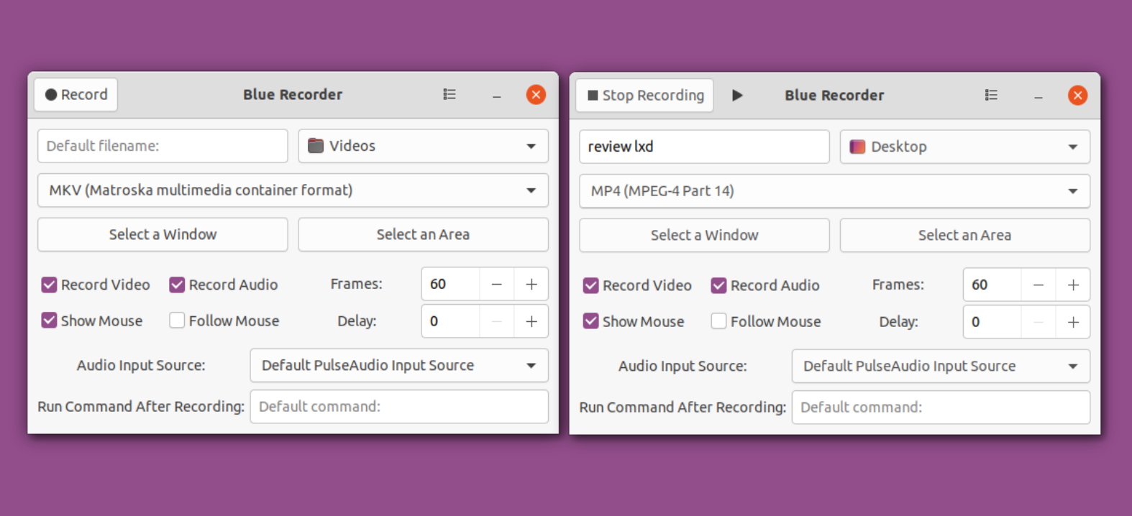
Task: Click the filename field containing "review lxd"
Action: [705, 147]
